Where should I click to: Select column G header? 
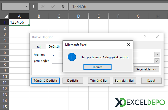pyautogui.click(x=138, y=16)
